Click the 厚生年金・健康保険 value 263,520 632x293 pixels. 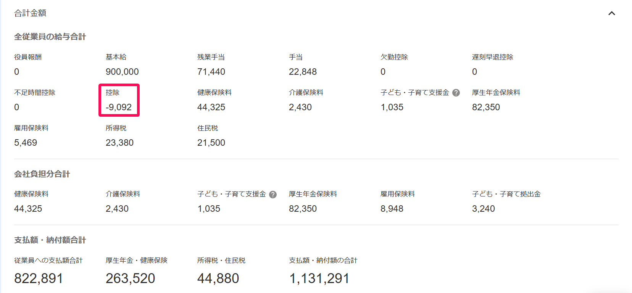tap(131, 279)
